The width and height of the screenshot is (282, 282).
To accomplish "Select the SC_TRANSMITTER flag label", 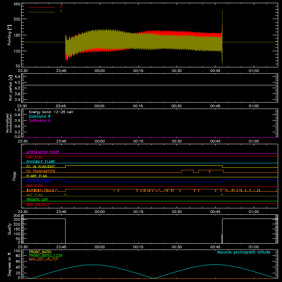I will point(41,171).
